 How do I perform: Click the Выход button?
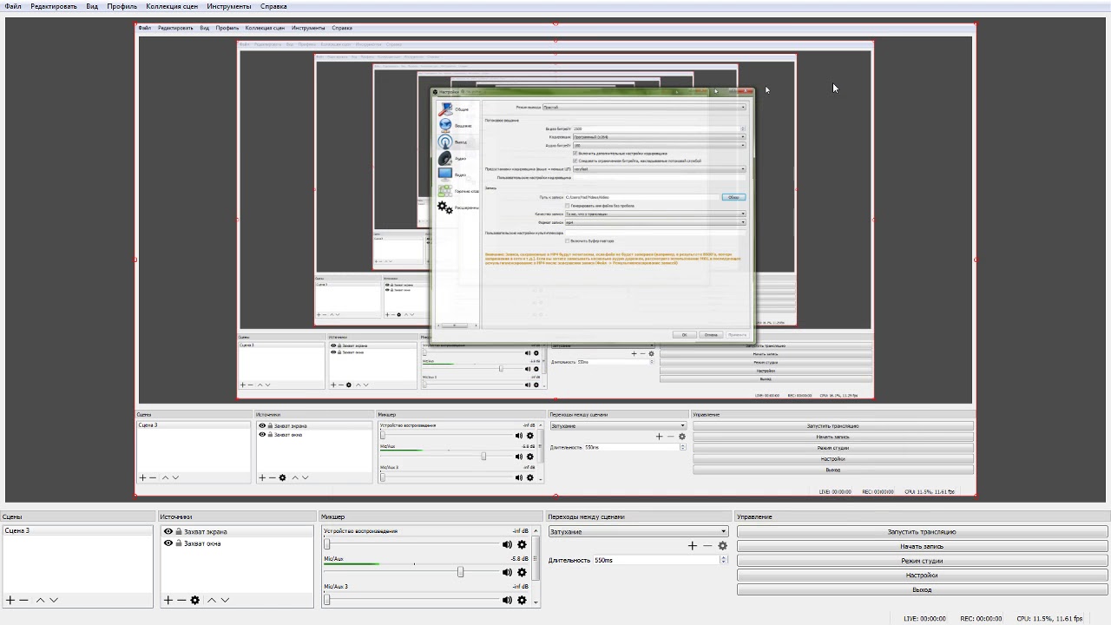(x=922, y=589)
